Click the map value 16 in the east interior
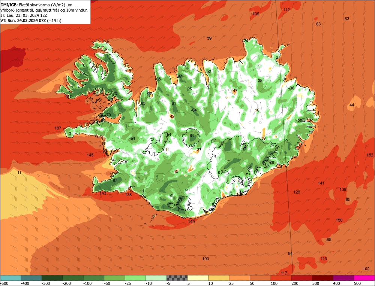 tap(257, 110)
